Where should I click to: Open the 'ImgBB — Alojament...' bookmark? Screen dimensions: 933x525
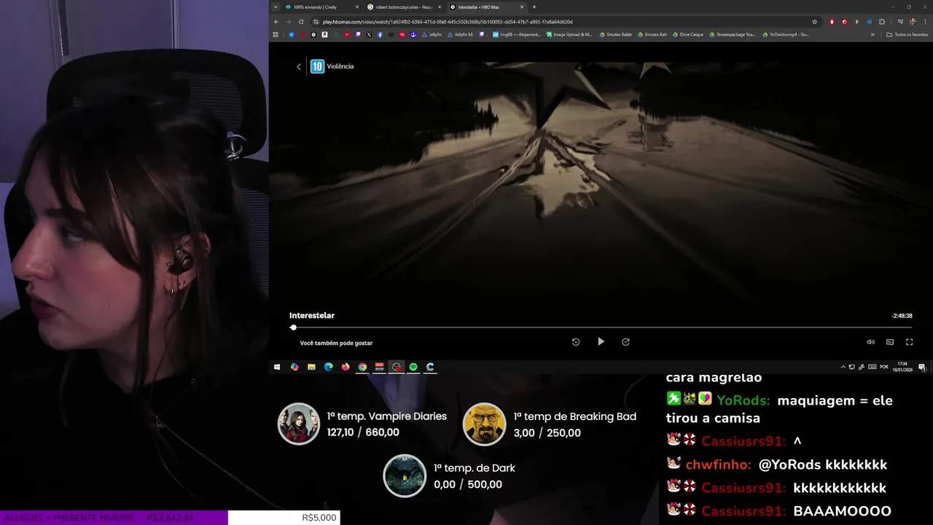pyautogui.click(x=517, y=34)
